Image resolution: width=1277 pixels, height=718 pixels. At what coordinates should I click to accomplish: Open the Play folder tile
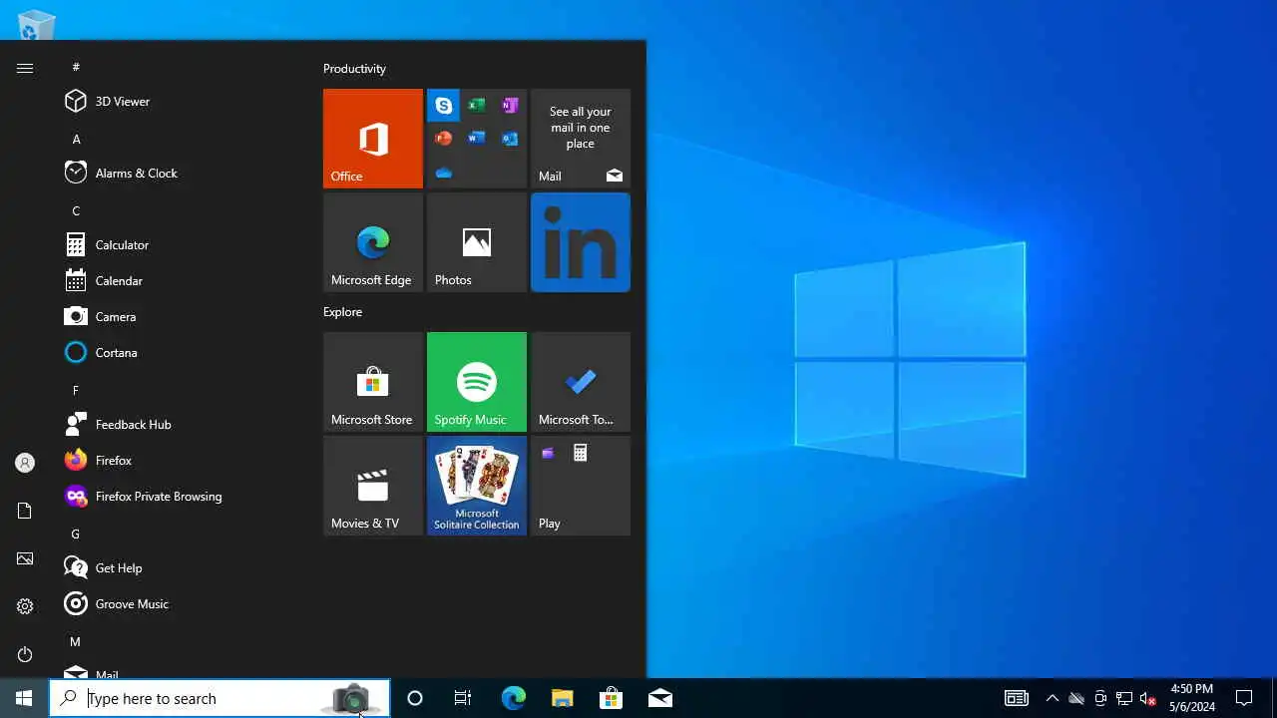pos(581,486)
